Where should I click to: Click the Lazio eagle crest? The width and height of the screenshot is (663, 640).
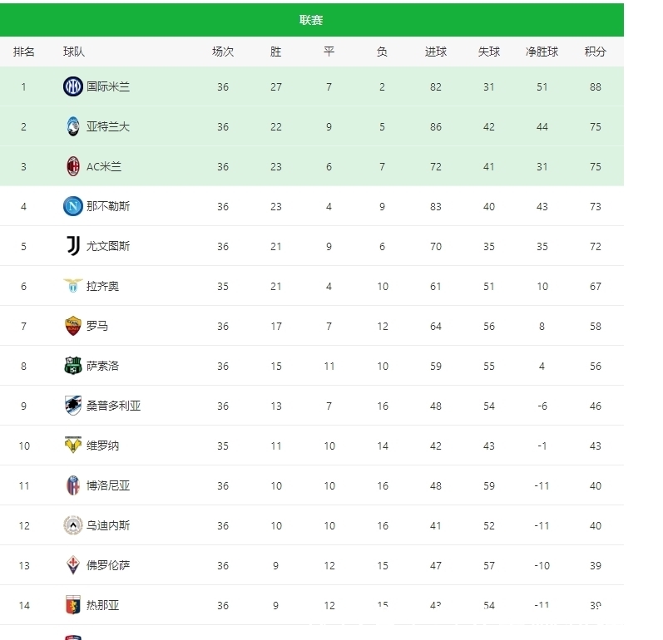73,286
